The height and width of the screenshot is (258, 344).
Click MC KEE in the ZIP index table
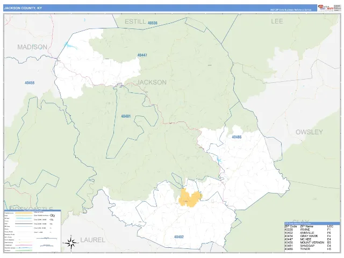click(306, 239)
